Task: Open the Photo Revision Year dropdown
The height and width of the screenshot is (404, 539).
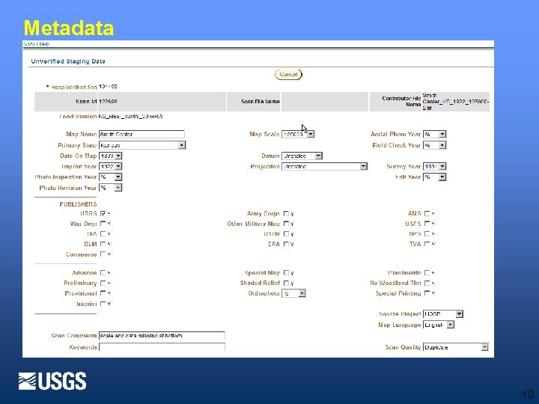Action: coord(110,188)
